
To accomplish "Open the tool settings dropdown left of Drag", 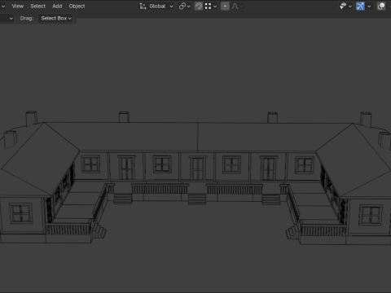I will click(7, 18).
